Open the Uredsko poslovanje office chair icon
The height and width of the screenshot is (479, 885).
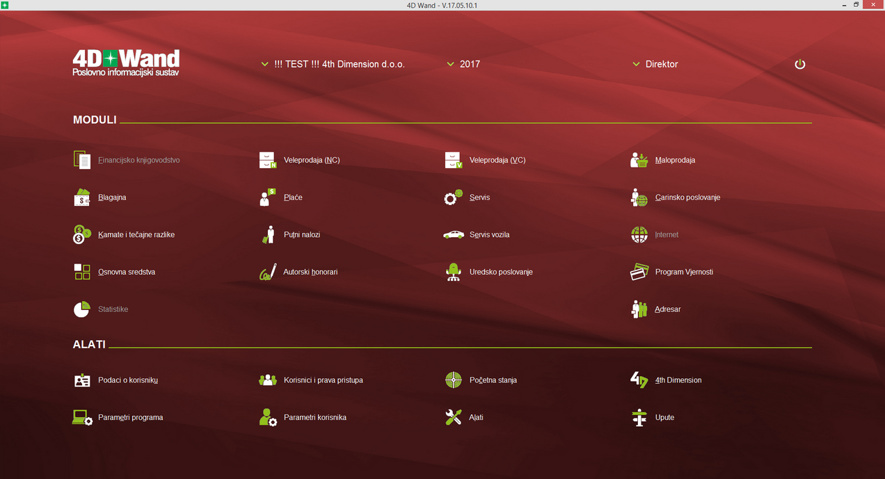pos(454,272)
